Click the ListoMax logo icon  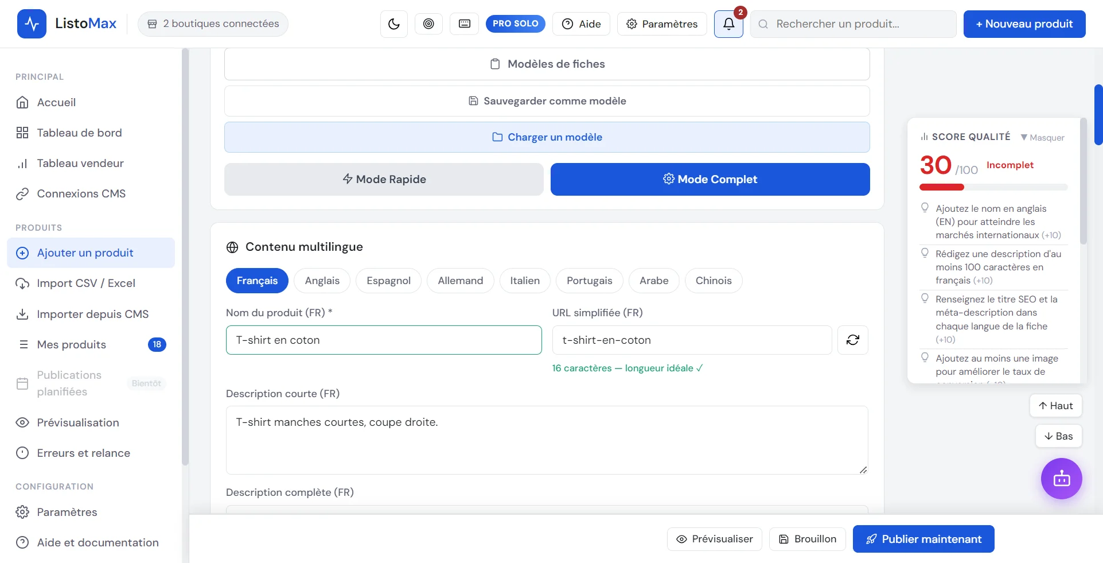click(x=32, y=24)
